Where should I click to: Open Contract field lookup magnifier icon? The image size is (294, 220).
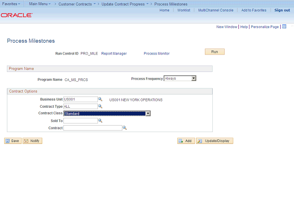[124, 128]
